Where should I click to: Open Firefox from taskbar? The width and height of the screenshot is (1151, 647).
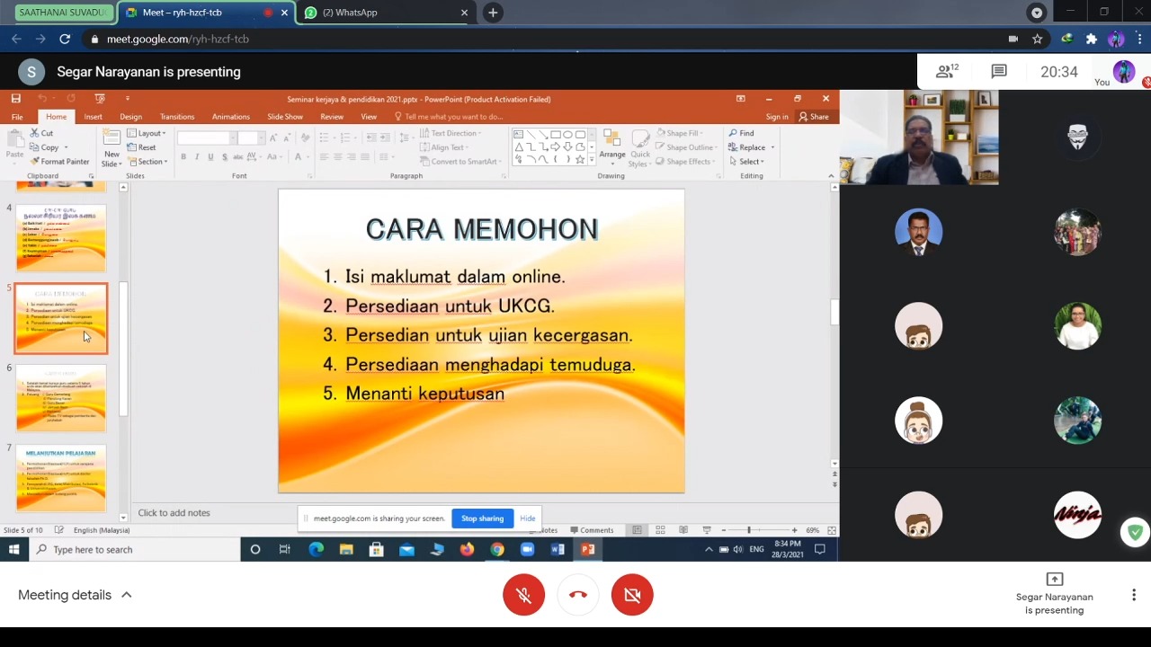[x=467, y=549]
